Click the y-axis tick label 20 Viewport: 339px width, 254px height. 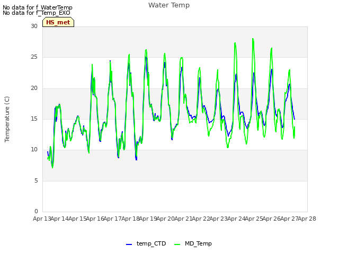point(34,88)
